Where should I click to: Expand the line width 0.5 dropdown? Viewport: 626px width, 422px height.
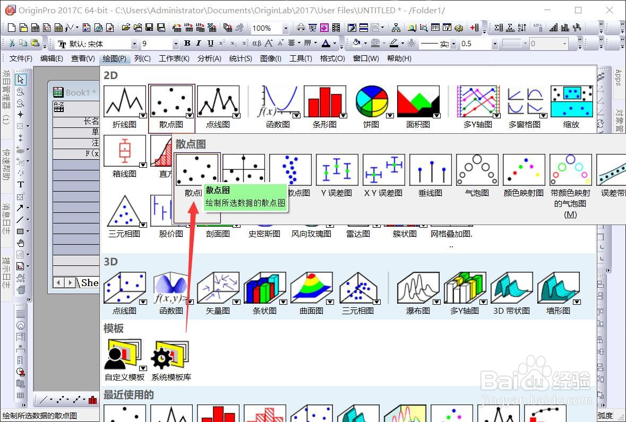pos(495,44)
